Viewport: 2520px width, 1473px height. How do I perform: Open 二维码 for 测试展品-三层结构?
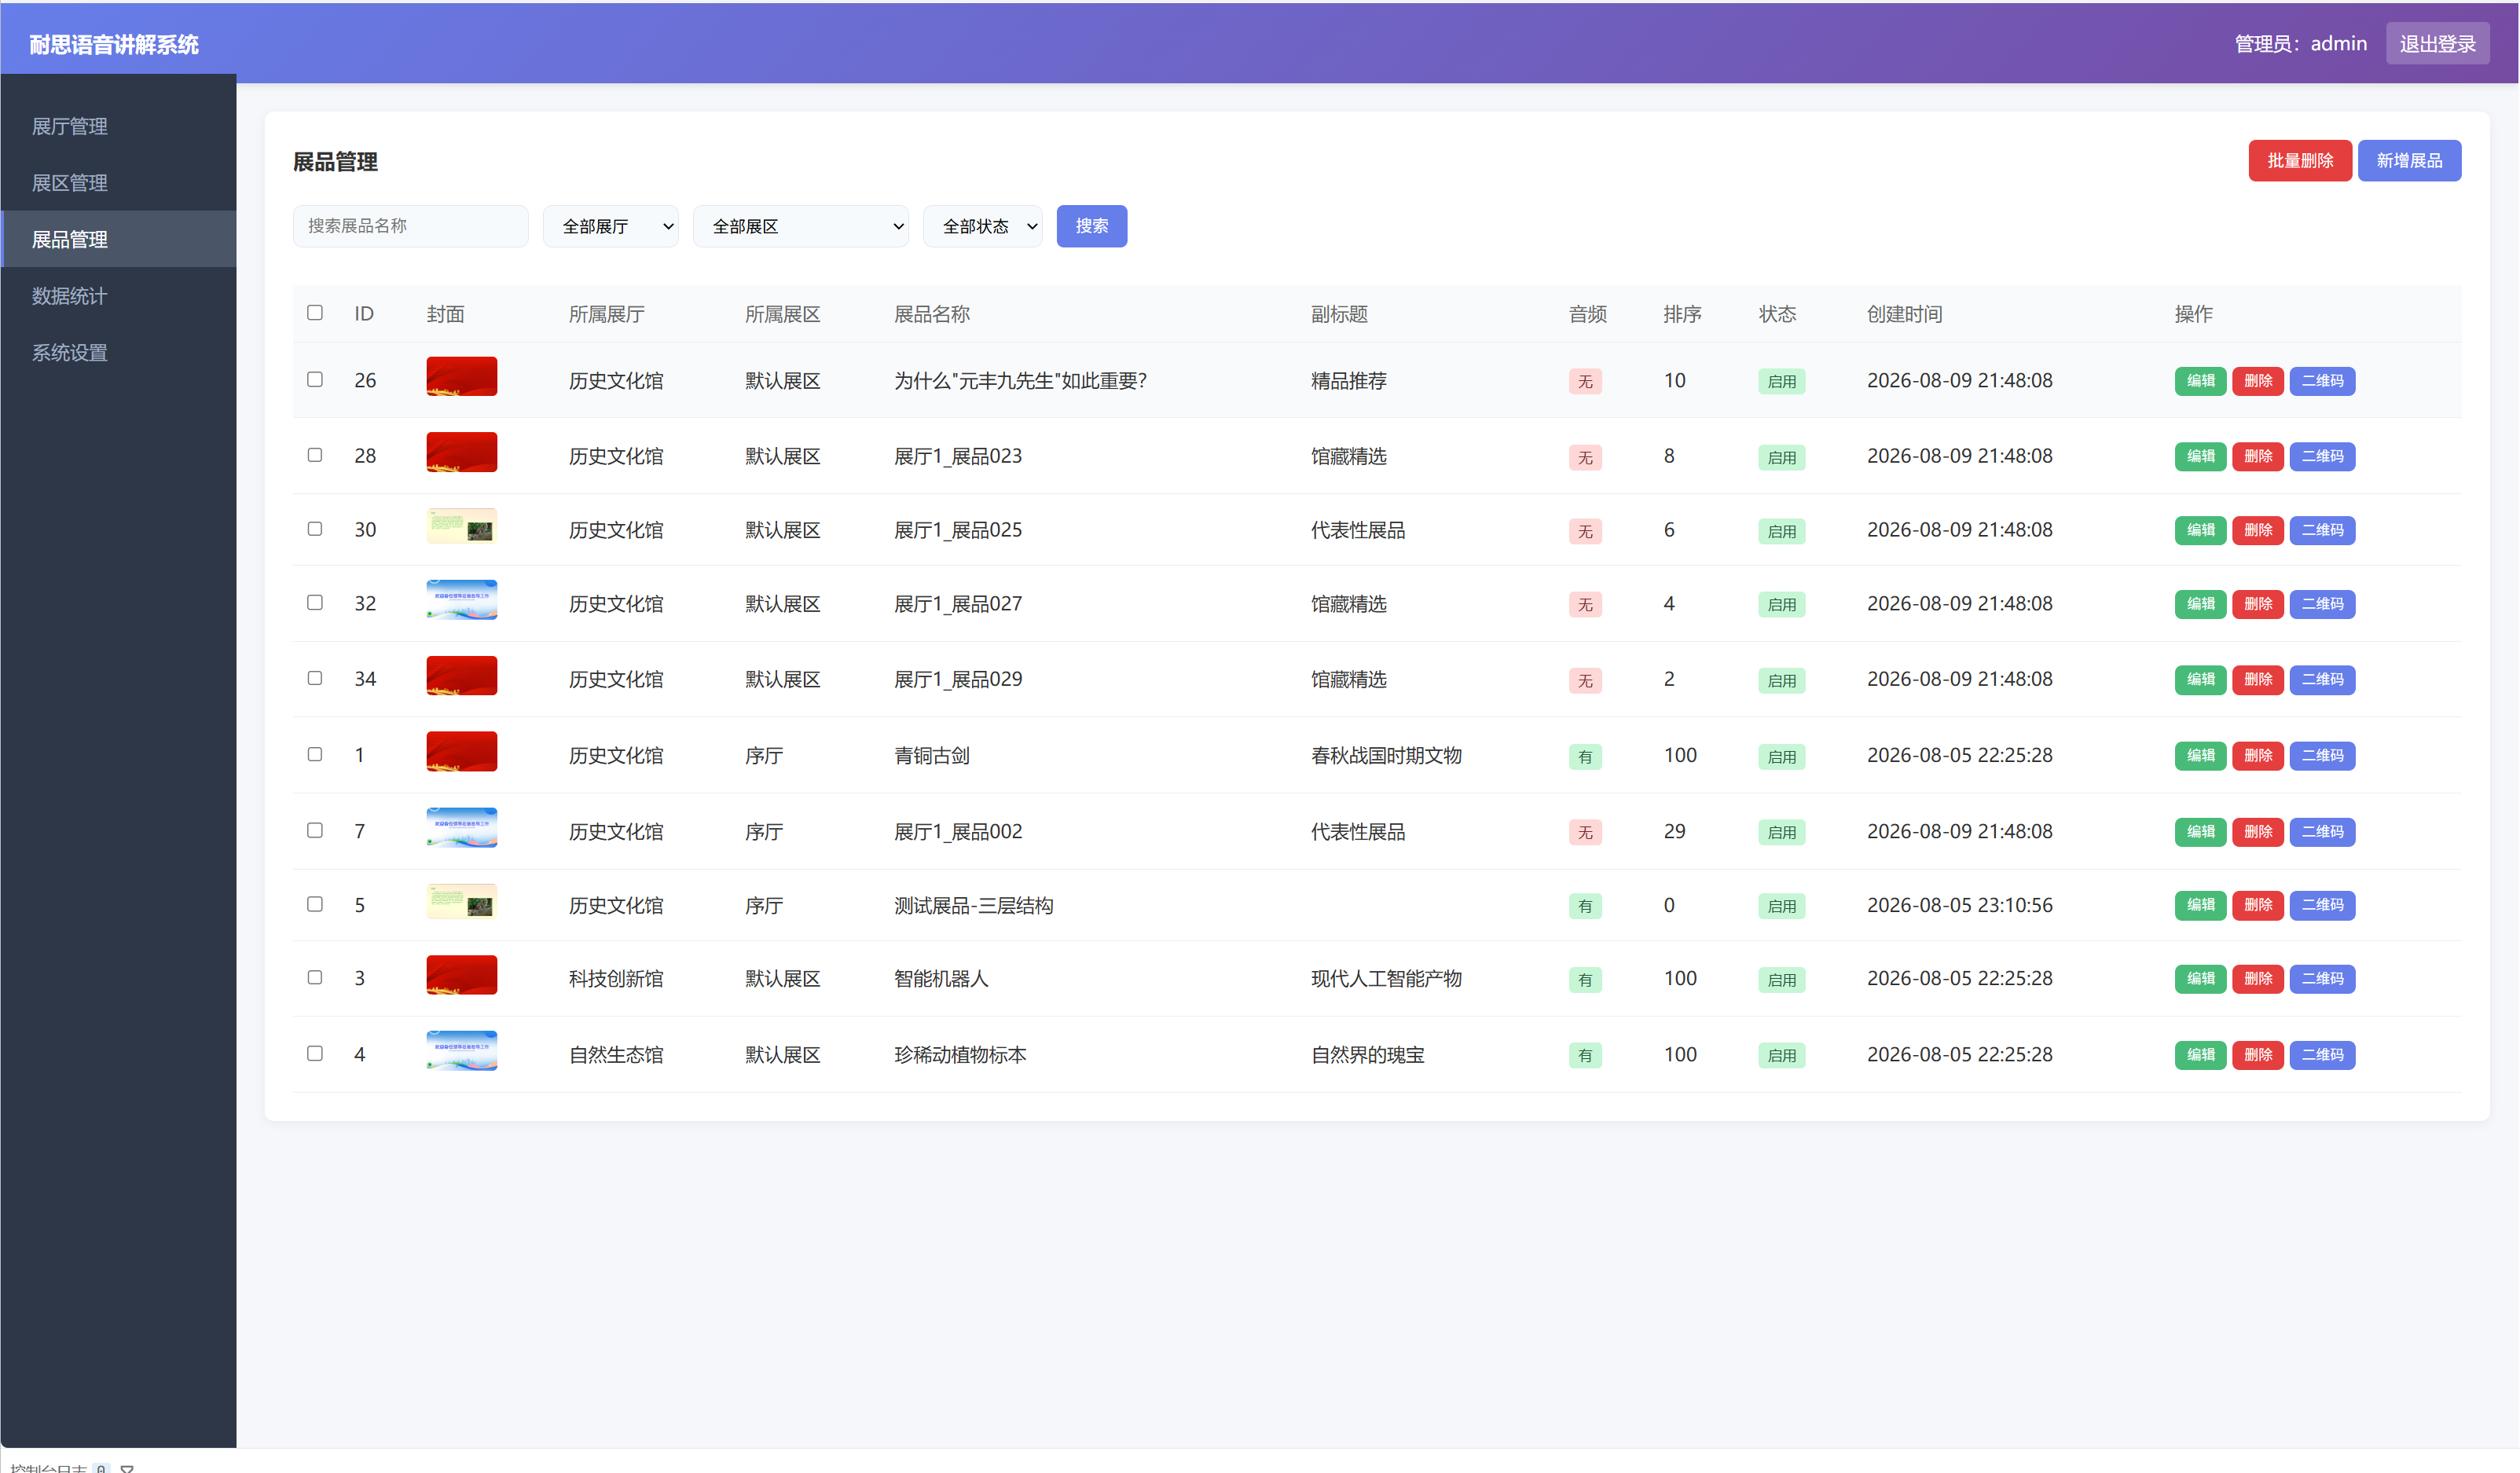pos(2322,905)
